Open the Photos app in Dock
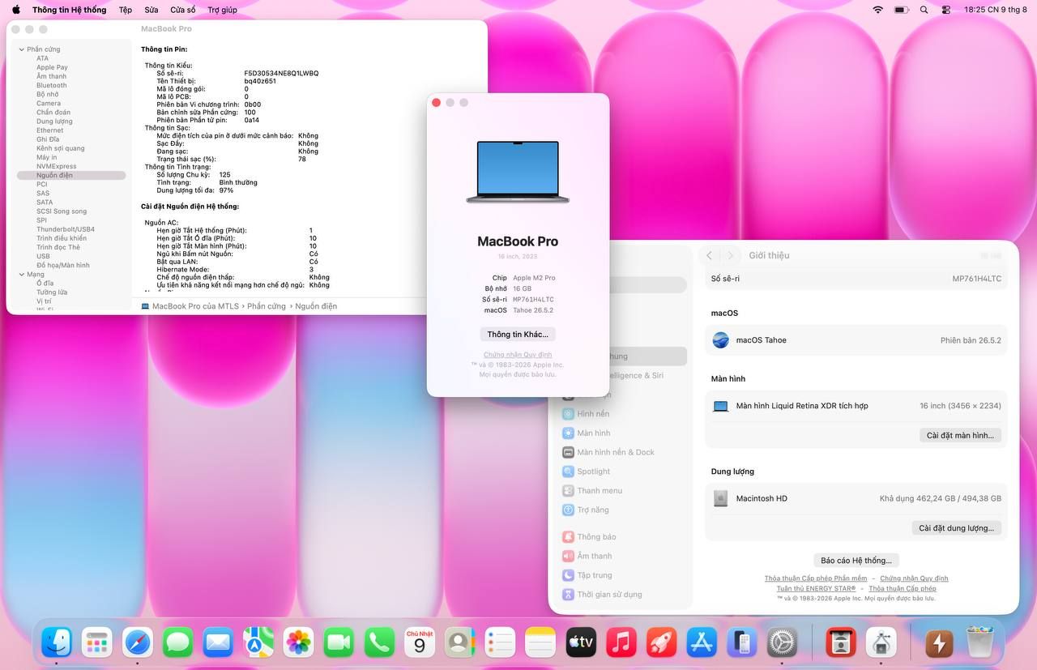Viewport: 1037px width, 670px height. coord(299,642)
